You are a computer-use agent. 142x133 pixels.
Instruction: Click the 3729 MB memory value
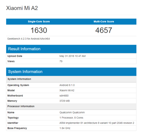tap(65, 101)
